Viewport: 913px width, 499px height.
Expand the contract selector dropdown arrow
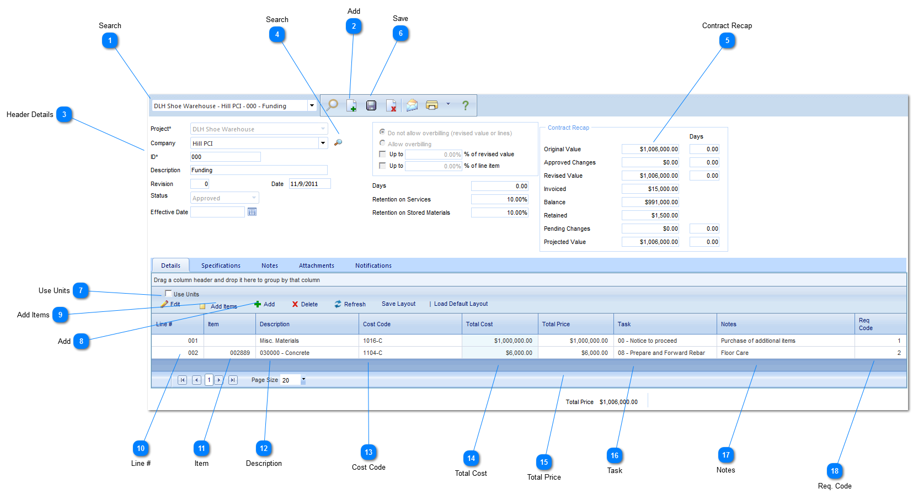tap(312, 105)
